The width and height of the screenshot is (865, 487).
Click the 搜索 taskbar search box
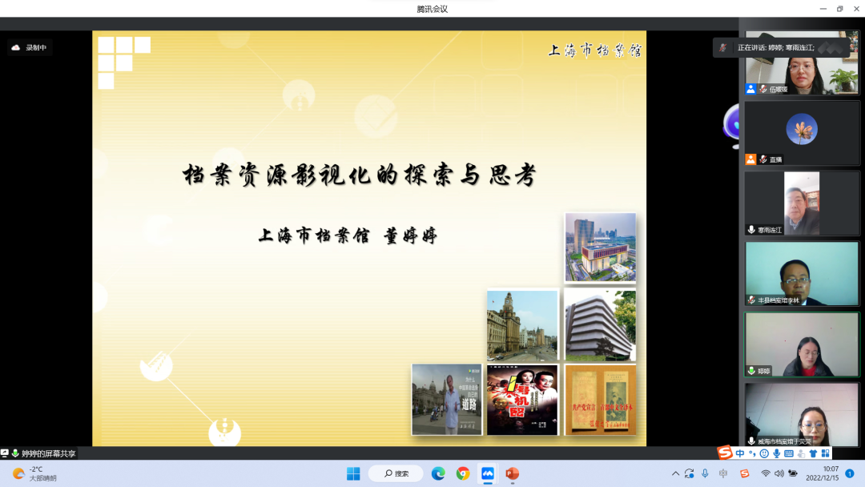click(396, 473)
